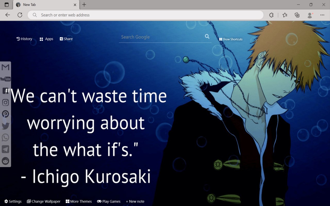Open the Telegram sidebar shortcut

pos(5,149)
